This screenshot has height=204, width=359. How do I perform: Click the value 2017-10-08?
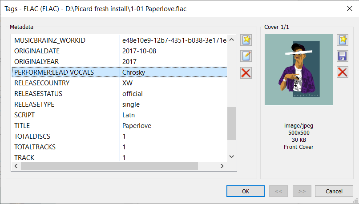139,51
